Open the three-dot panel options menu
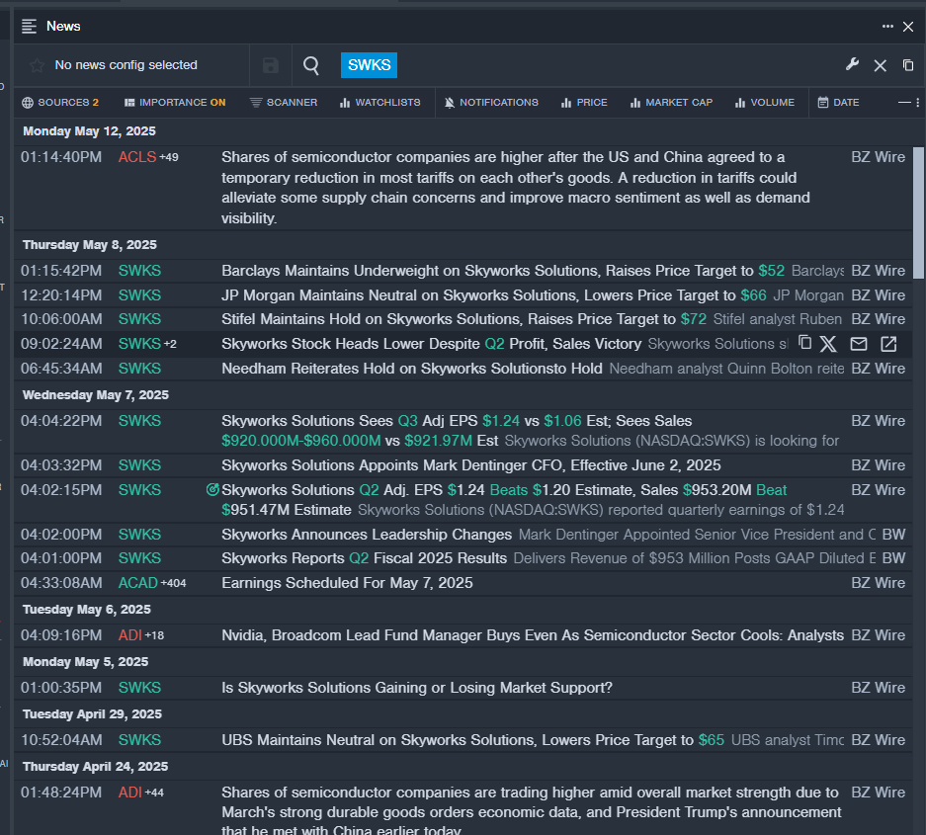 (x=887, y=26)
